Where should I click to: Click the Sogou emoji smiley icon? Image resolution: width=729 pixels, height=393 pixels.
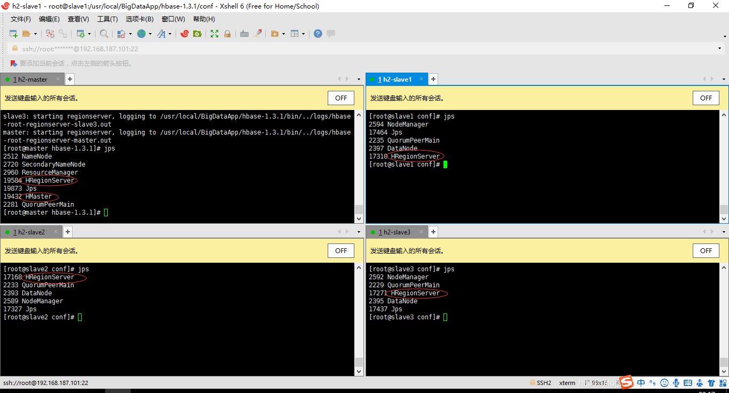coord(664,383)
